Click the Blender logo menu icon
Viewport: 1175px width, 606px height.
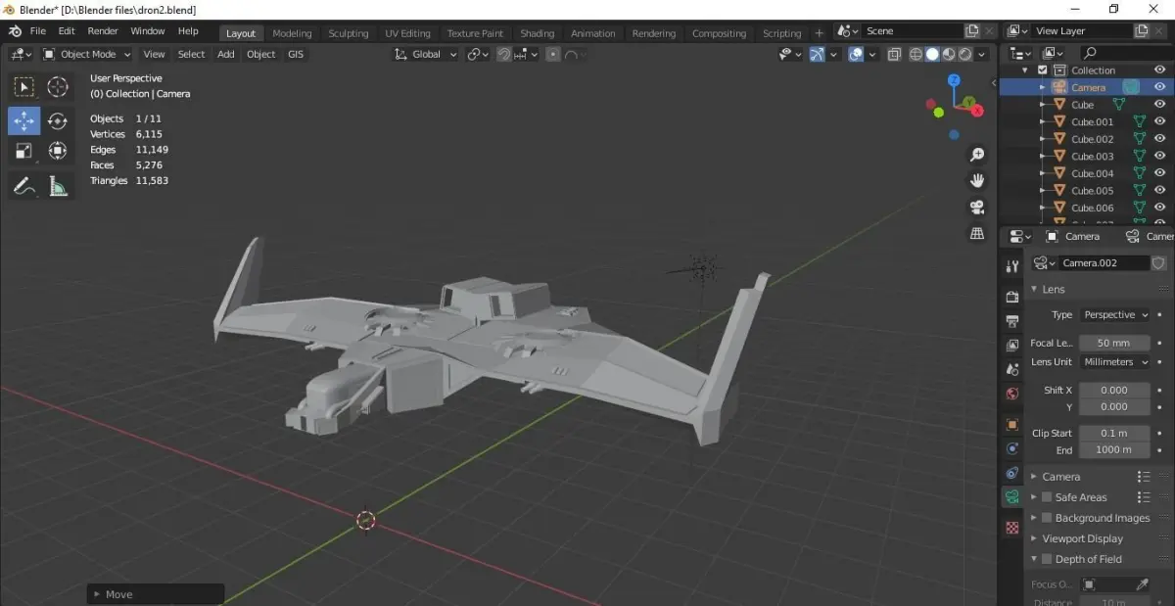click(15, 31)
